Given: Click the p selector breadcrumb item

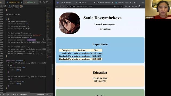Looking at the screenshot, I should click(22, 6).
